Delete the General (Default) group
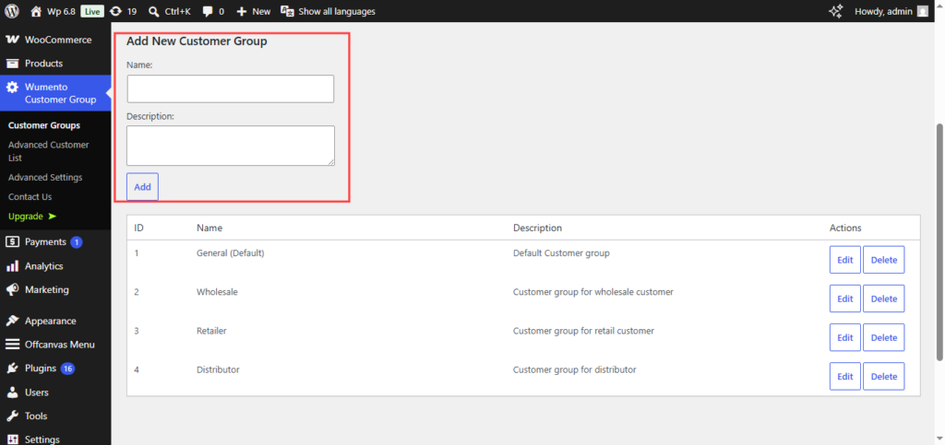The height and width of the screenshot is (445, 945). 883,260
